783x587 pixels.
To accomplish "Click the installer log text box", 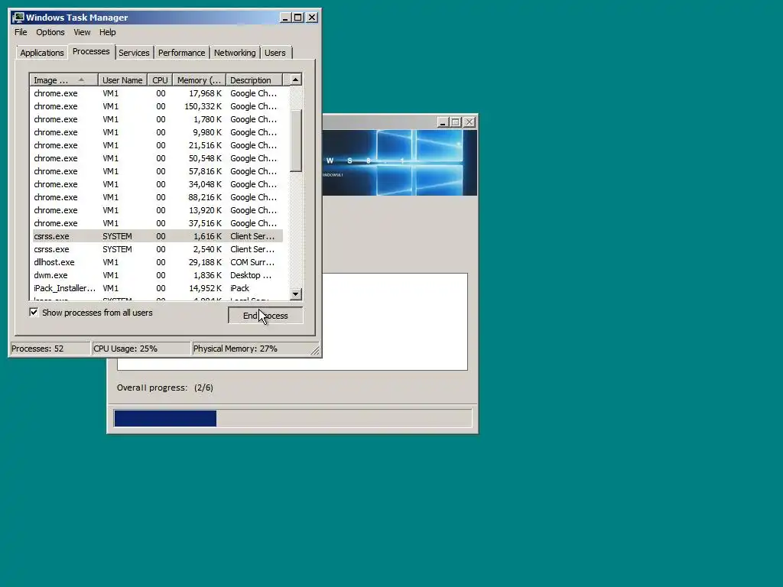I will point(395,322).
